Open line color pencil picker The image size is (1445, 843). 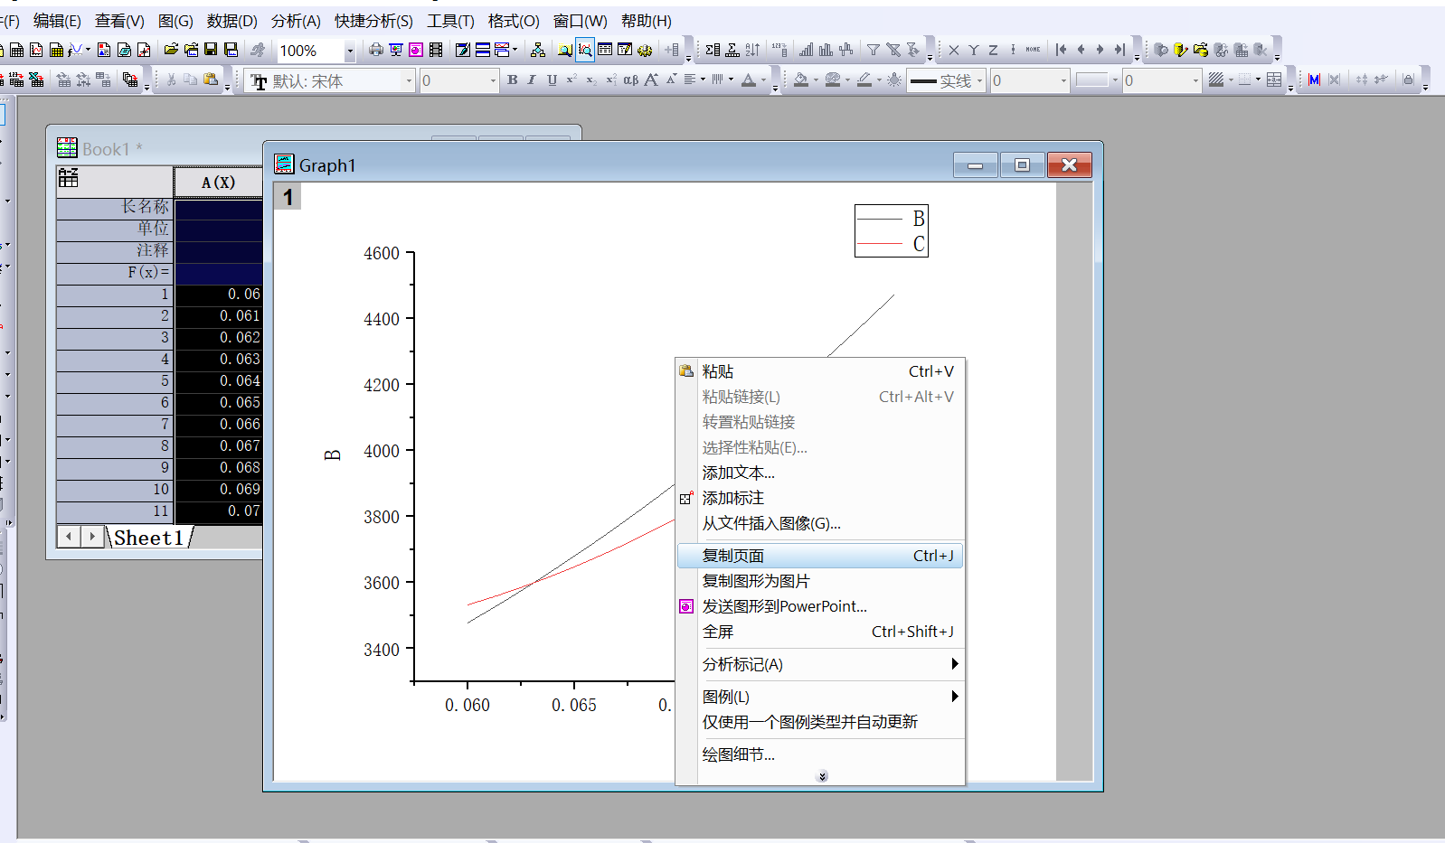tap(864, 80)
